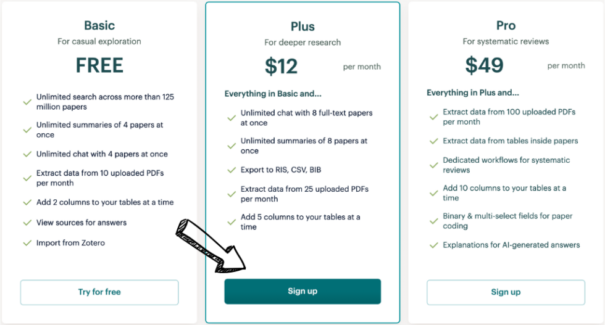The height and width of the screenshot is (325, 605).
Task: Click checkmark next to View sources for answers
Action: [27, 223]
